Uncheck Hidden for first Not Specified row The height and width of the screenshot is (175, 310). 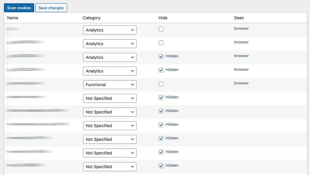tap(161, 97)
